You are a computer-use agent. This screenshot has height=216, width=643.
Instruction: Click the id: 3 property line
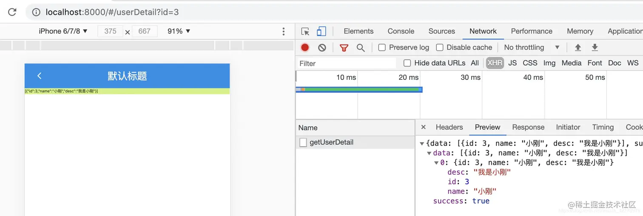coord(458,182)
